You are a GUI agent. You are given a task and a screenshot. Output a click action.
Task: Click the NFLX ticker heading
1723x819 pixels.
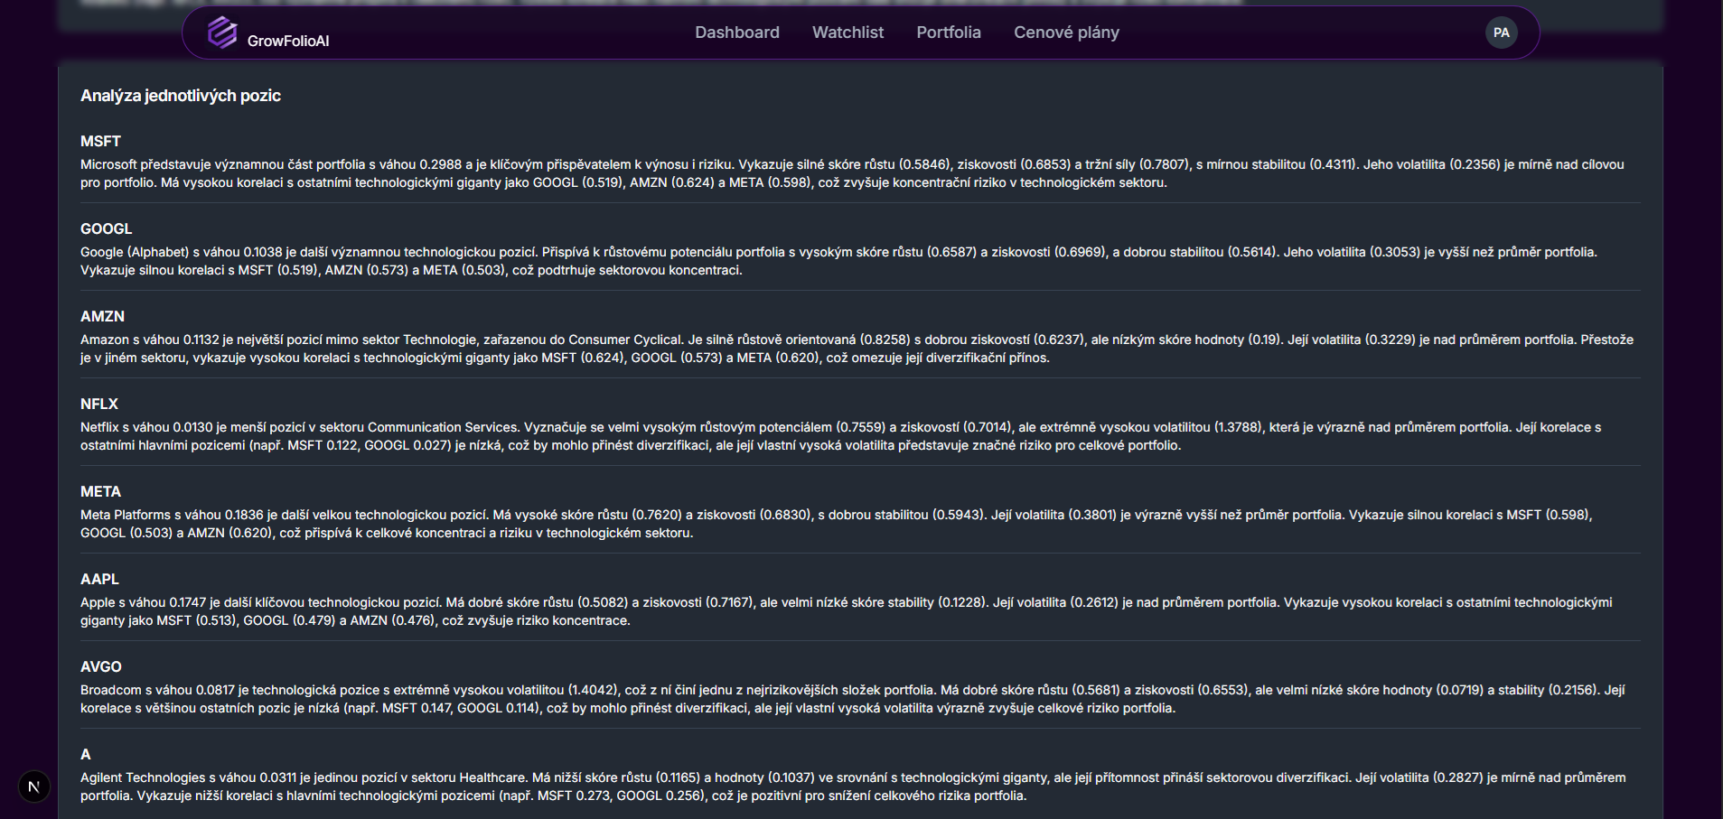click(x=99, y=405)
